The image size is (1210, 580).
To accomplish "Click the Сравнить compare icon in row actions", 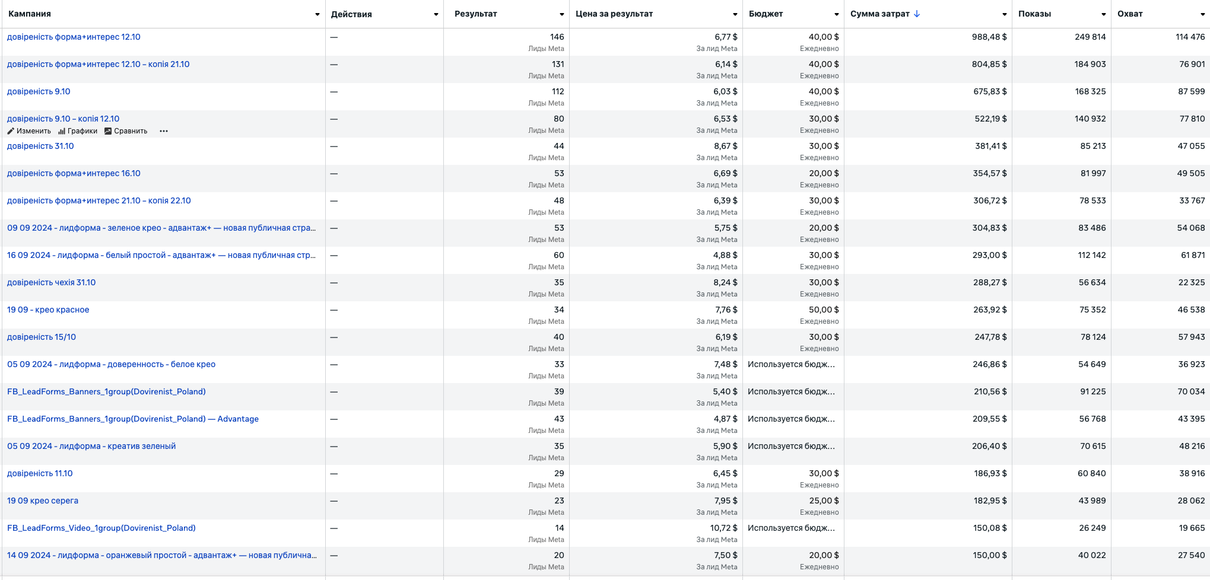I will 108,131.
